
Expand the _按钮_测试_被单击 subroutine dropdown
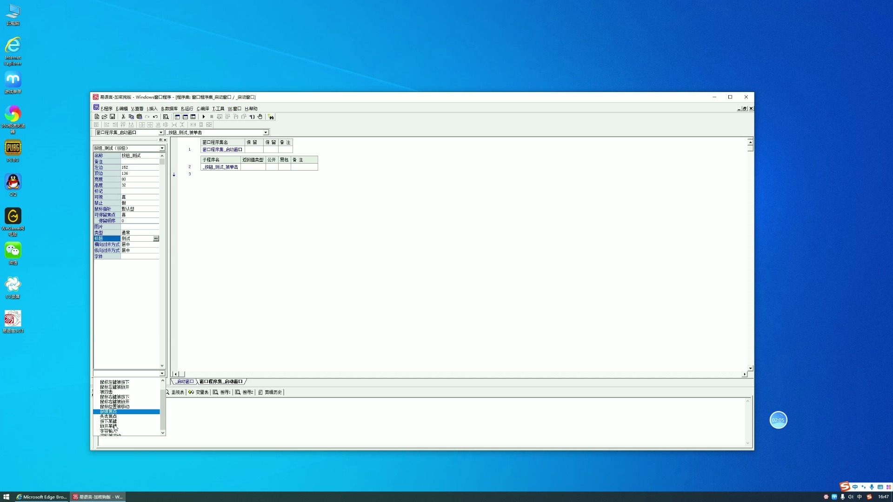(x=266, y=132)
